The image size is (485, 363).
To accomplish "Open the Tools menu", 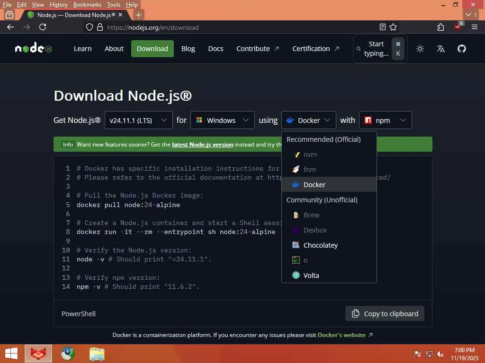I will click(114, 5).
